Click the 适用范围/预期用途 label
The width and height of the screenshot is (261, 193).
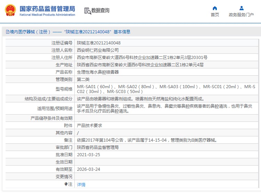pyautogui.click(x=55, y=109)
